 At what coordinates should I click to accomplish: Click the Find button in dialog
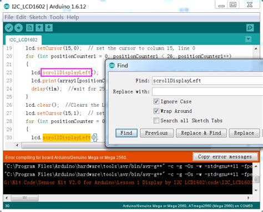(x=127, y=133)
